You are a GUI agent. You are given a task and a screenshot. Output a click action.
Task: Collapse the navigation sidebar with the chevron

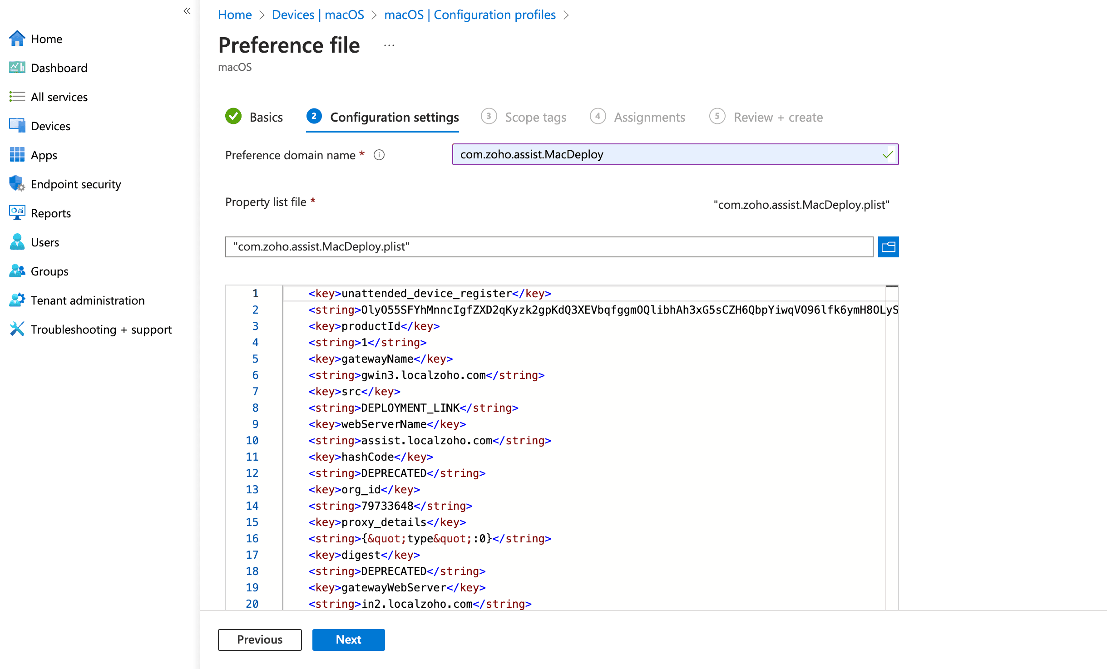tap(187, 11)
